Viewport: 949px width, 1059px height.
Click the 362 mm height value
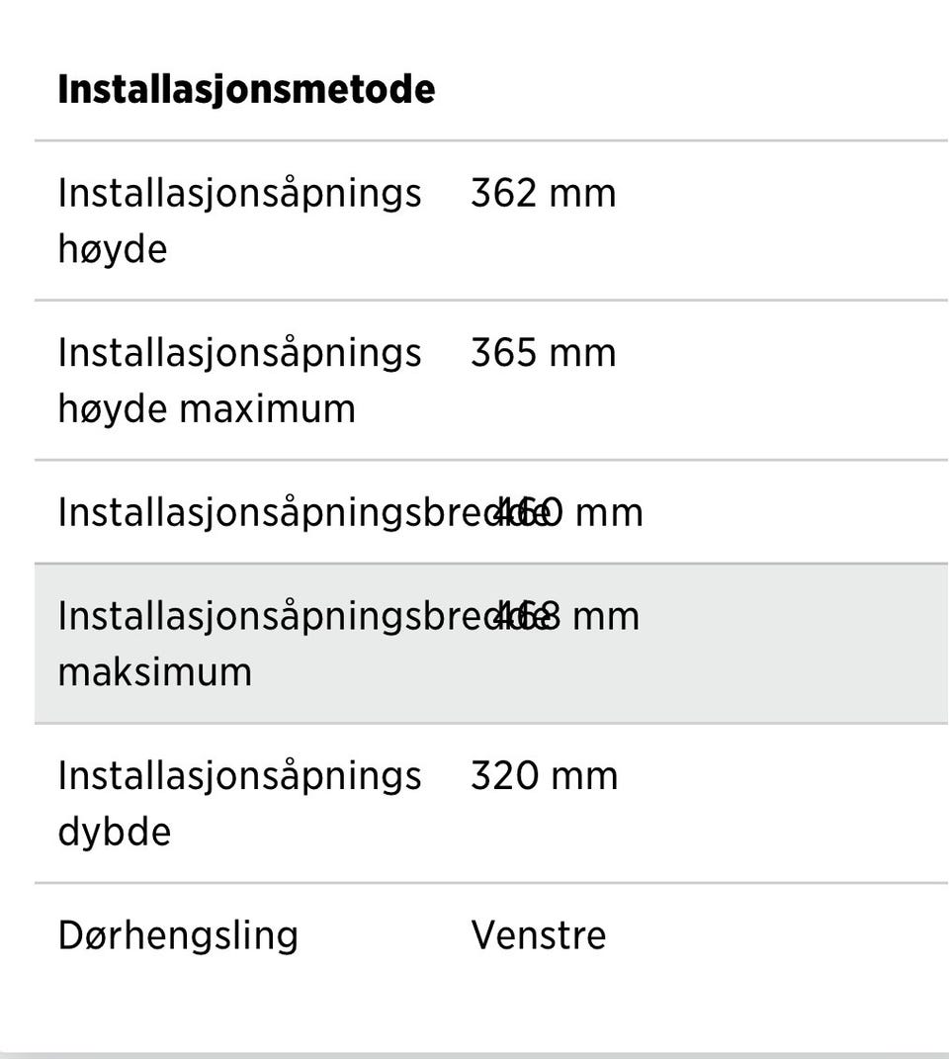pos(543,193)
